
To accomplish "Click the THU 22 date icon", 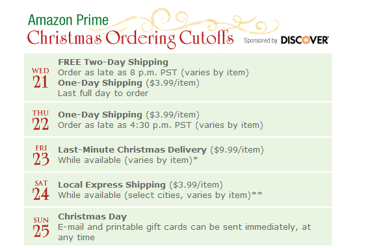I will pos(40,120).
